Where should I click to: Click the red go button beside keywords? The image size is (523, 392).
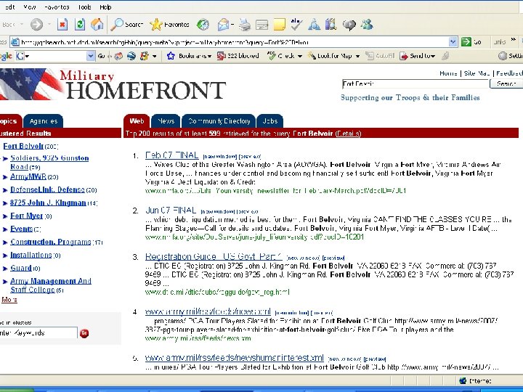tap(84, 332)
